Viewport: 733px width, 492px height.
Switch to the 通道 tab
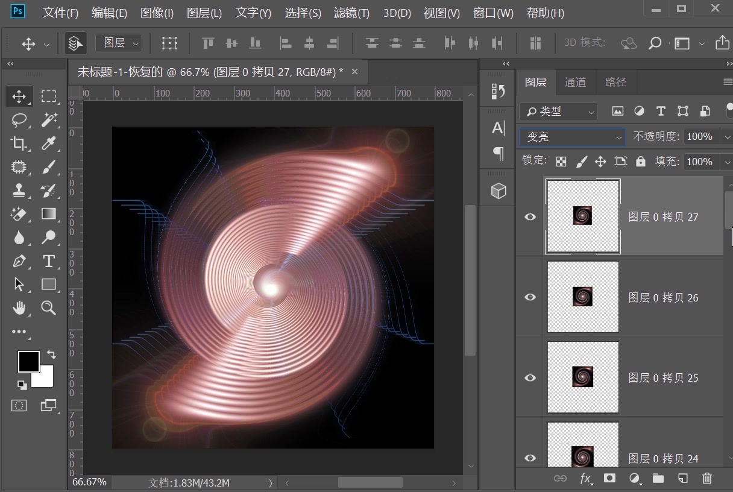(x=575, y=83)
